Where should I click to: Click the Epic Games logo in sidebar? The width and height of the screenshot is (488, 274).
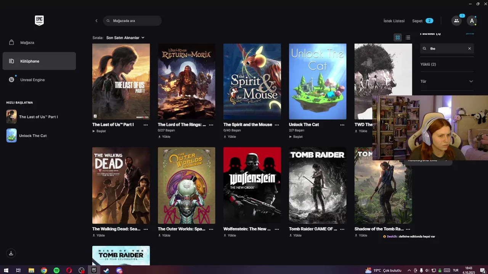point(39,21)
